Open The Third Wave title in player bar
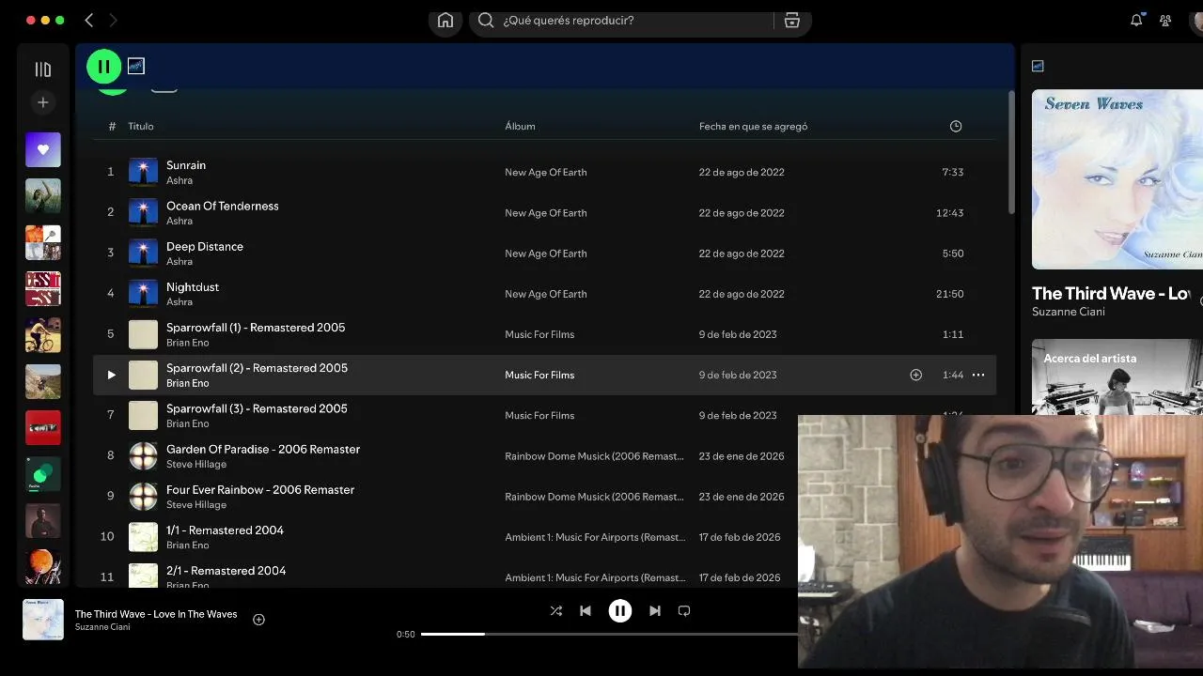Image resolution: width=1203 pixels, height=676 pixels. (x=156, y=614)
